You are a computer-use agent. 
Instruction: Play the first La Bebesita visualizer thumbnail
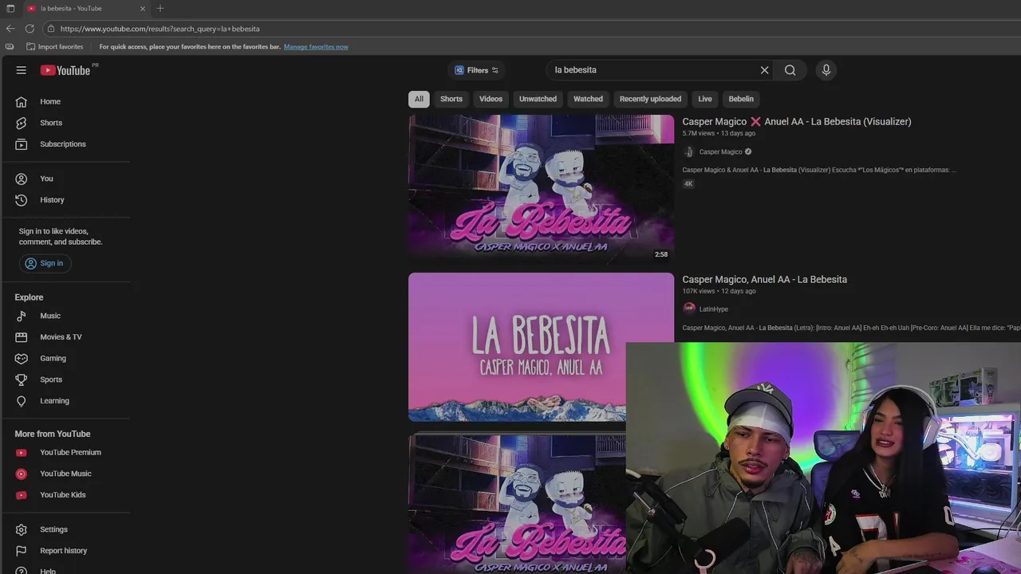541,188
